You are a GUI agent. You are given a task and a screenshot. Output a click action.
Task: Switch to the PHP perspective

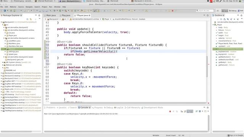tap(241, 11)
